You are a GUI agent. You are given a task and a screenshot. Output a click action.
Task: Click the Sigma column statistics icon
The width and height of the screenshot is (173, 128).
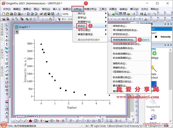(141, 14)
